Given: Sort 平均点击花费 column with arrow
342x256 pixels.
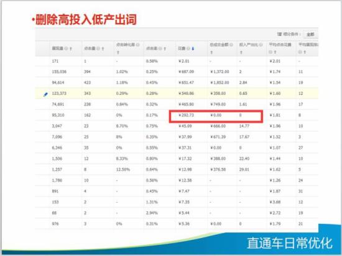Looking at the screenshot, I should point(275,52).
